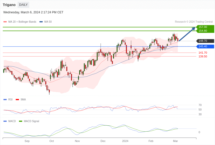Image resolution: width=215 pixels, height=145 pixels.
Task: Click the green MACD Signal legend marker
Action: (x=20, y=121)
